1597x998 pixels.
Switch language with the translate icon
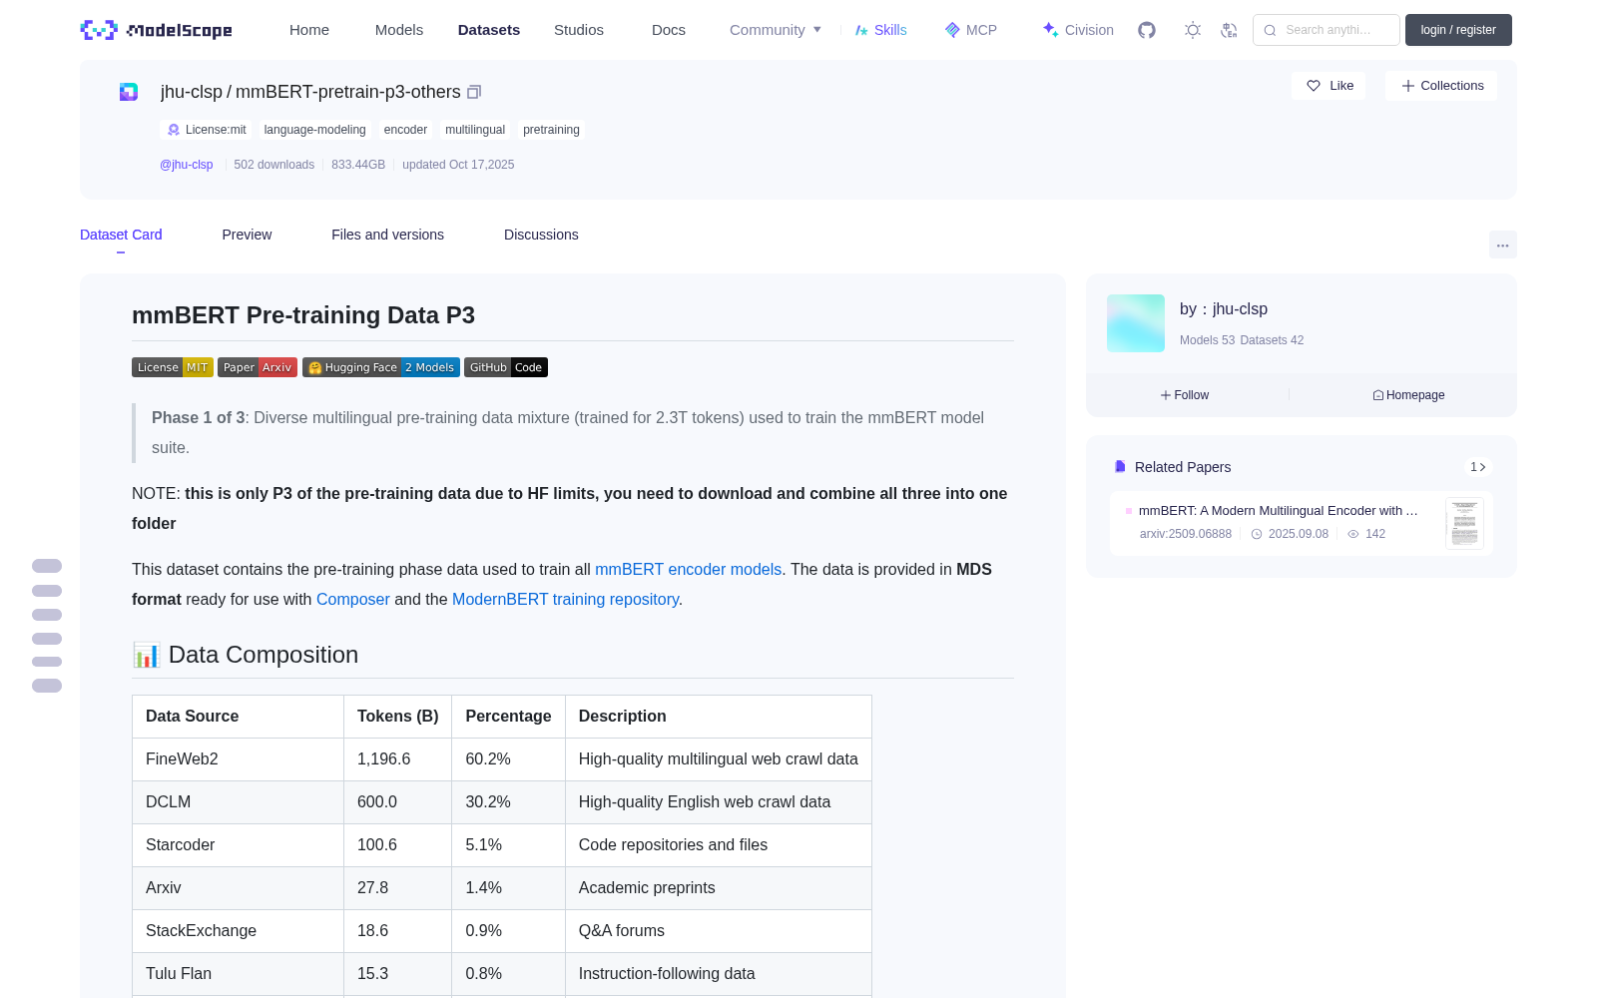[x=1230, y=30]
